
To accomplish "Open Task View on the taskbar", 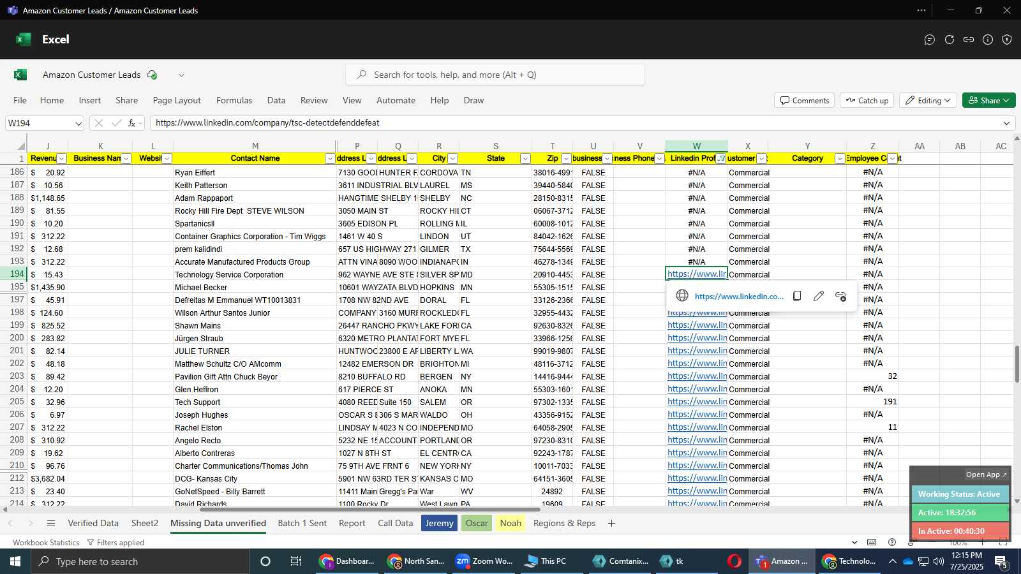I will coord(296,561).
